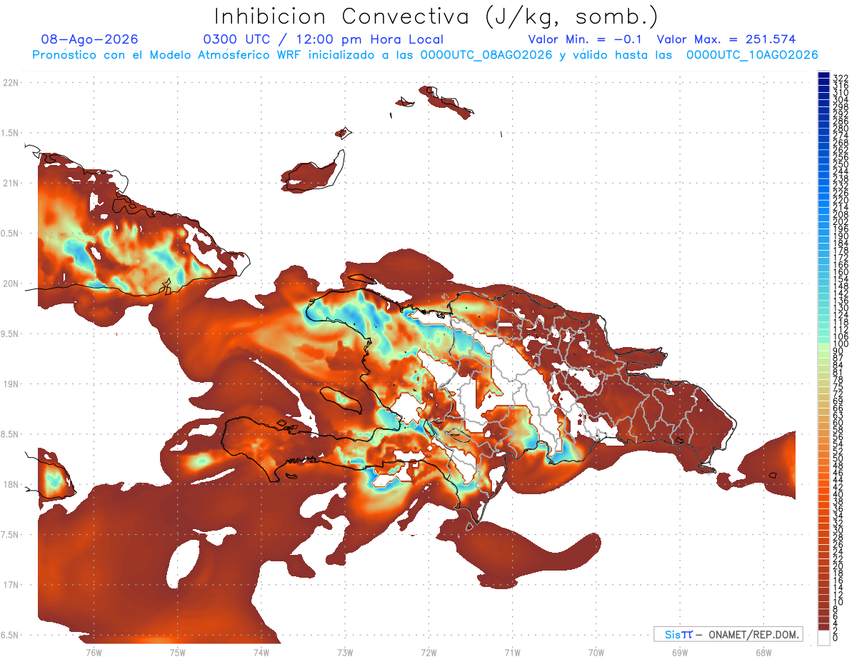This screenshot has height=662, width=857.
Task: Click the "19N" latitude label
Action: (11, 384)
